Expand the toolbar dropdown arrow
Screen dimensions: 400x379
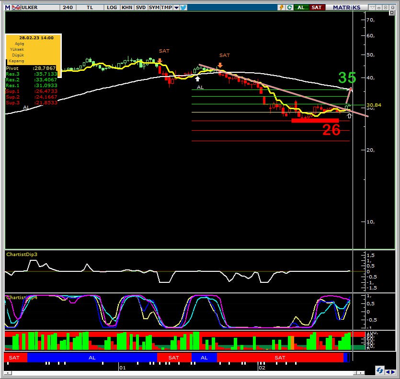[176, 8]
